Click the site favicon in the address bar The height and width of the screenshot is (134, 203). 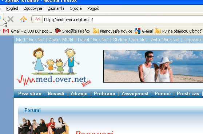pos(37,20)
